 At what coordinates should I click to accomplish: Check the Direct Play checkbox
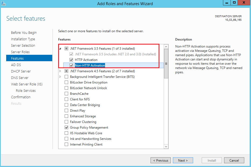pyautogui.click(x=66, y=110)
